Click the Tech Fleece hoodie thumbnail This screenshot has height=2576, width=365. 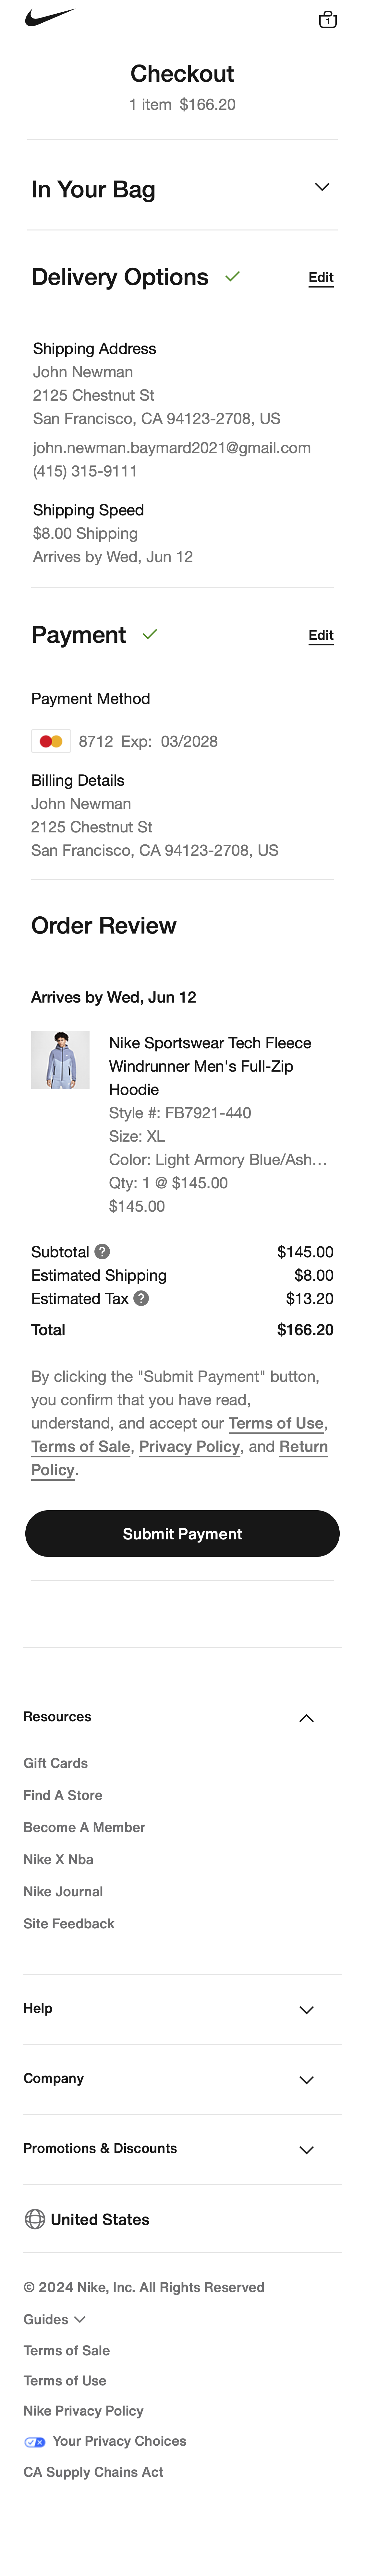(x=60, y=1060)
